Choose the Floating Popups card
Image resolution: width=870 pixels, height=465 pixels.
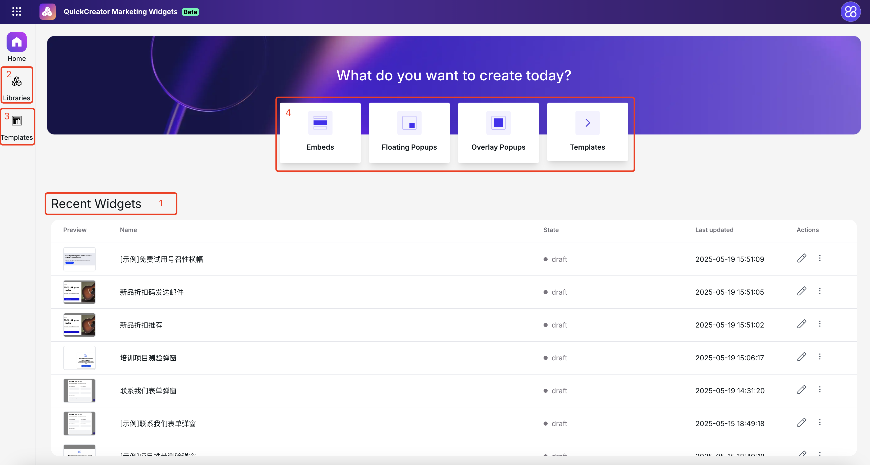pos(409,132)
